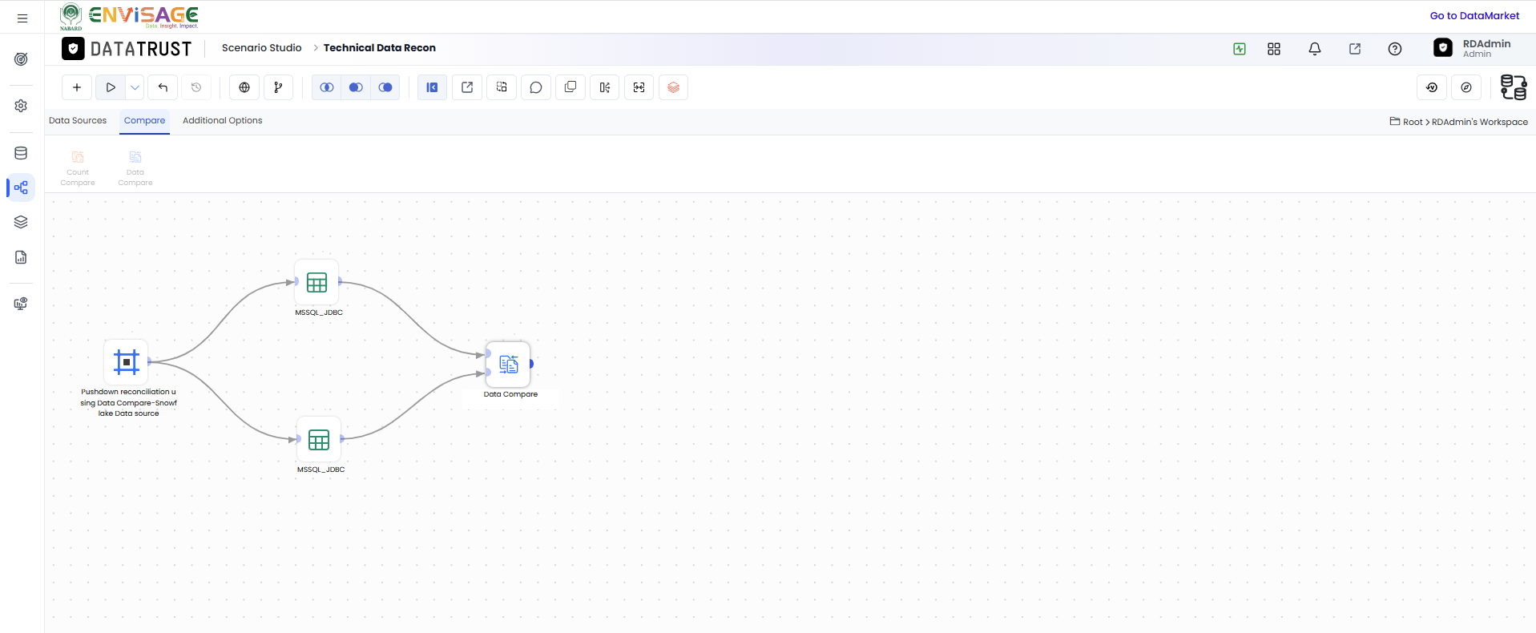
Task: Undo the last canvas action
Action: [x=163, y=87]
